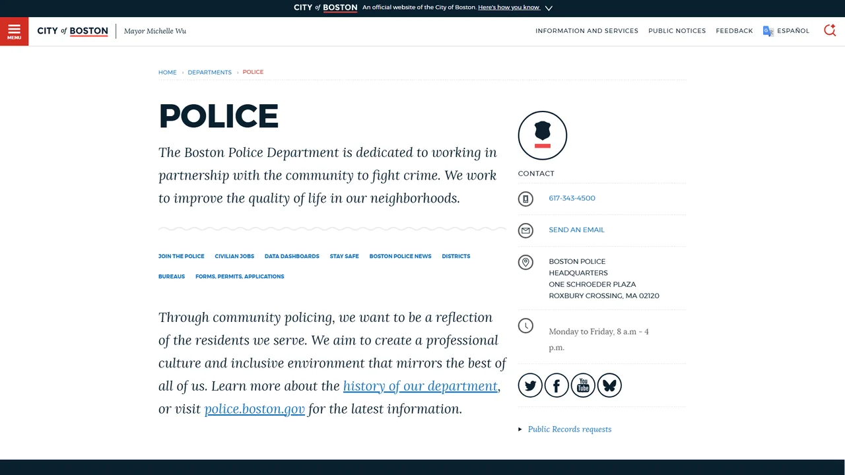845x475 pixels.
Task: Open the Twitter social icon
Action: [530, 385]
